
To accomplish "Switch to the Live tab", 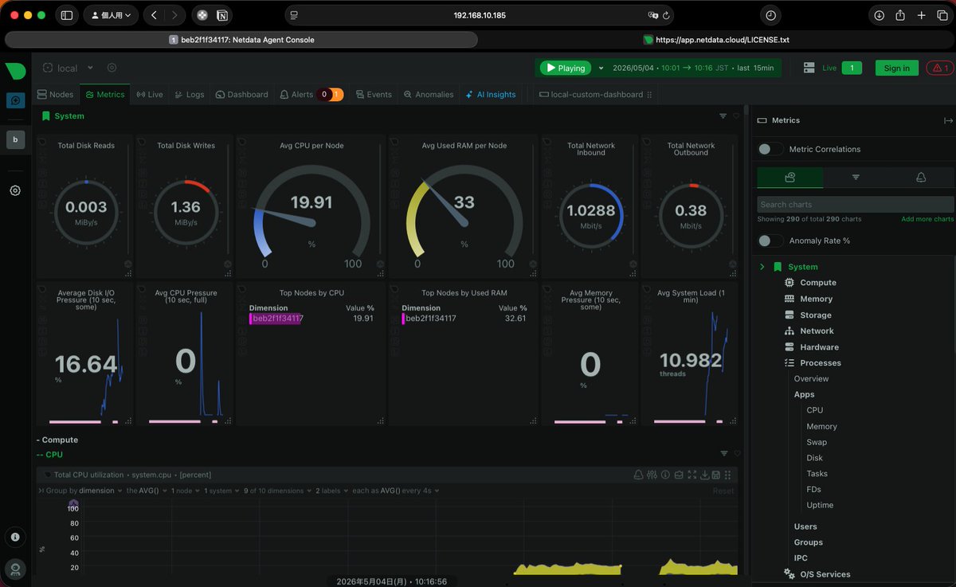I will pyautogui.click(x=149, y=94).
